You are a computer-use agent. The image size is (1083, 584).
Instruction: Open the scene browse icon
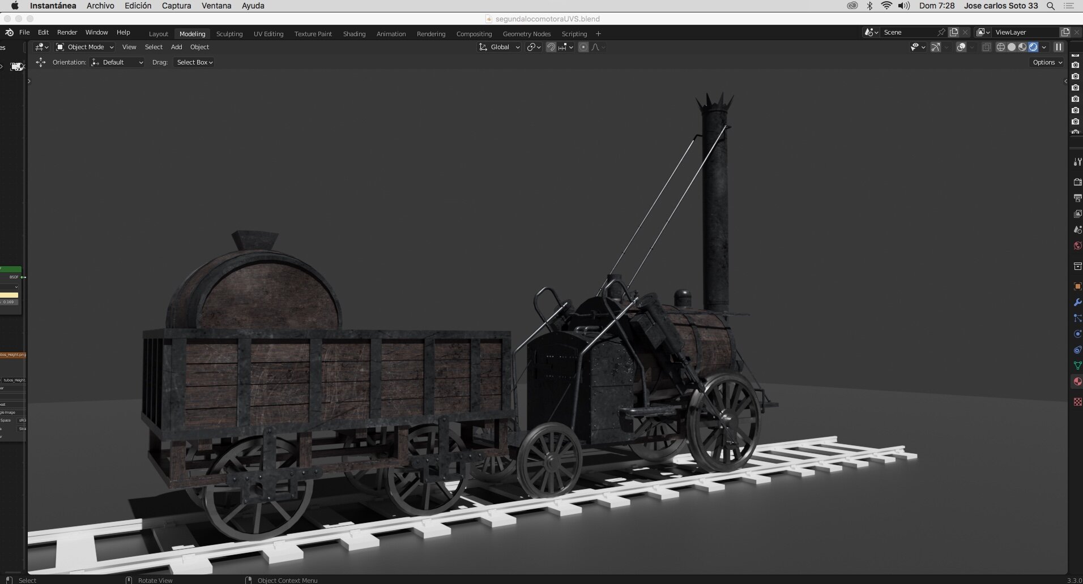pyautogui.click(x=871, y=32)
